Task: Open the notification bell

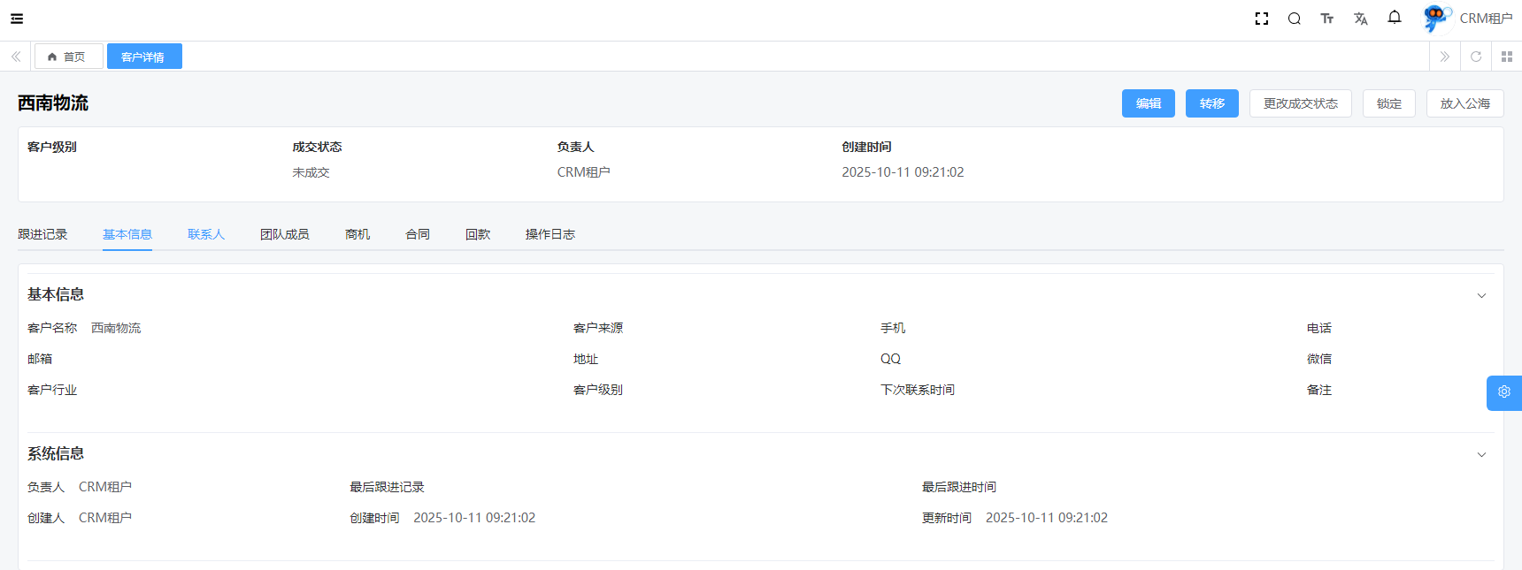Action: click(x=1395, y=18)
